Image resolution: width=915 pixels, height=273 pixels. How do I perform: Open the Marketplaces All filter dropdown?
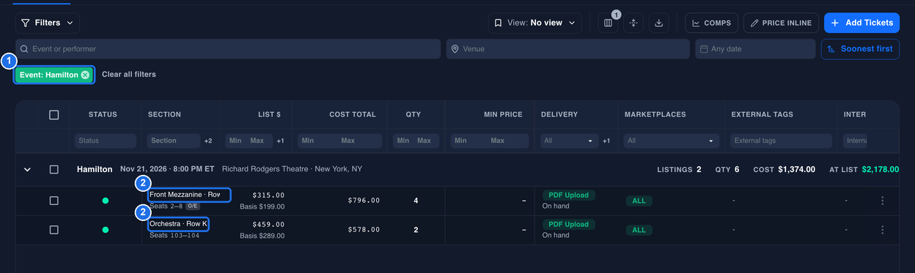(x=672, y=141)
